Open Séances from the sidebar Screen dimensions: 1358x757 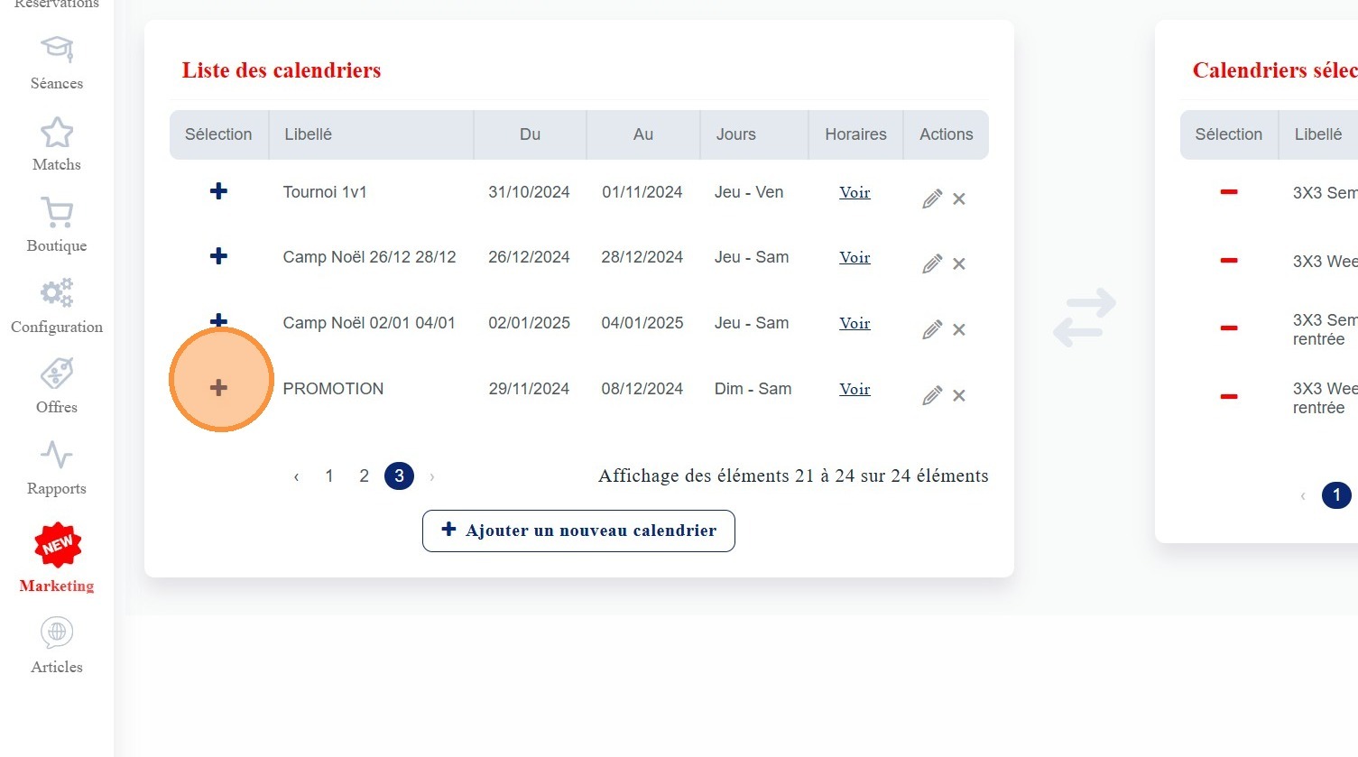(56, 63)
